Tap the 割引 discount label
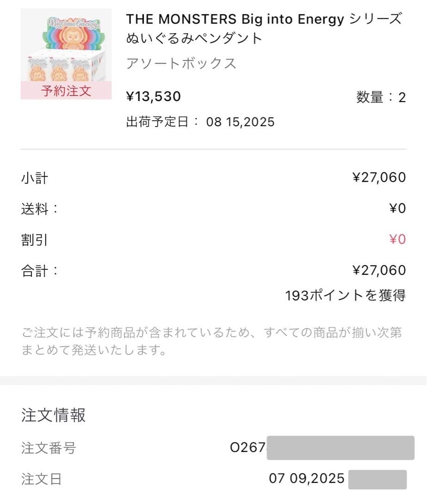This screenshot has width=427, height=499. pyautogui.click(x=35, y=240)
